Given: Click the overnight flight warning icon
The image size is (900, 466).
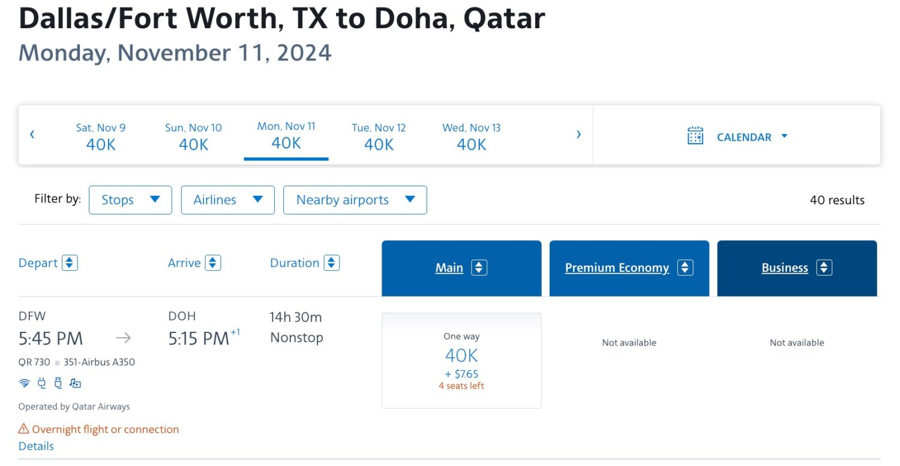Looking at the screenshot, I should point(24,429).
